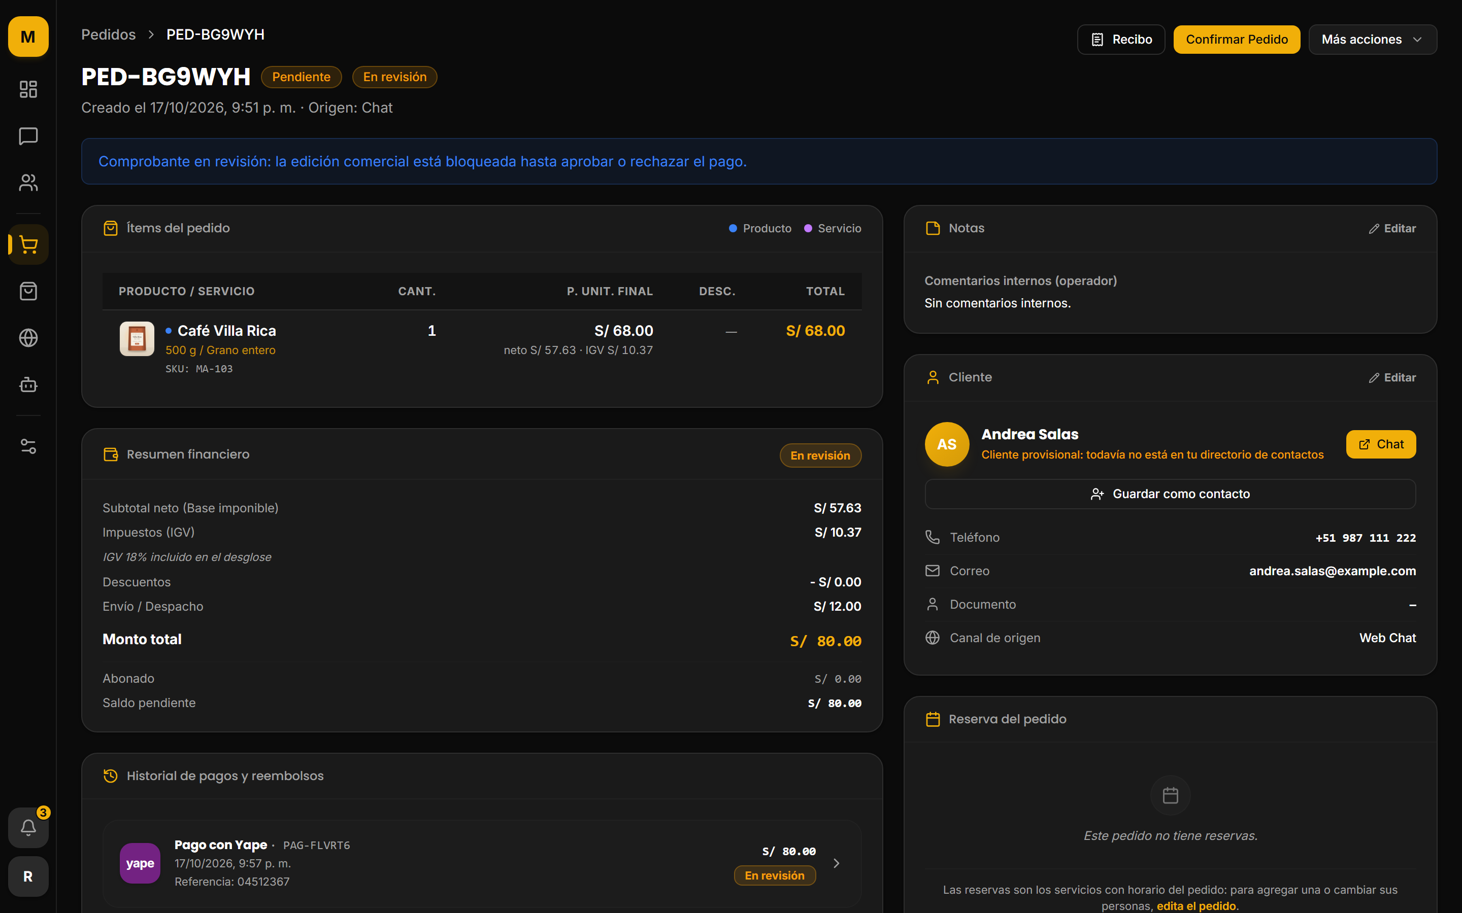This screenshot has width=1462, height=913.
Task: Go back via Pedidos breadcrumb
Action: click(x=109, y=34)
